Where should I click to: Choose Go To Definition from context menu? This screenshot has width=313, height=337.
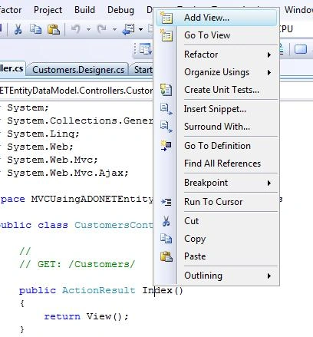[216, 146]
